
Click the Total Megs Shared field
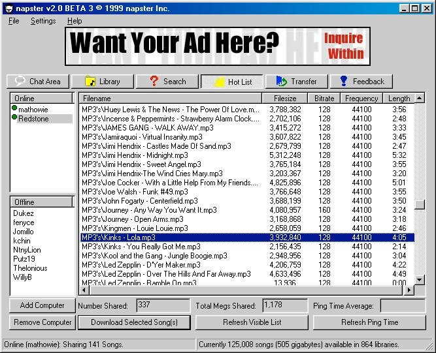click(285, 305)
